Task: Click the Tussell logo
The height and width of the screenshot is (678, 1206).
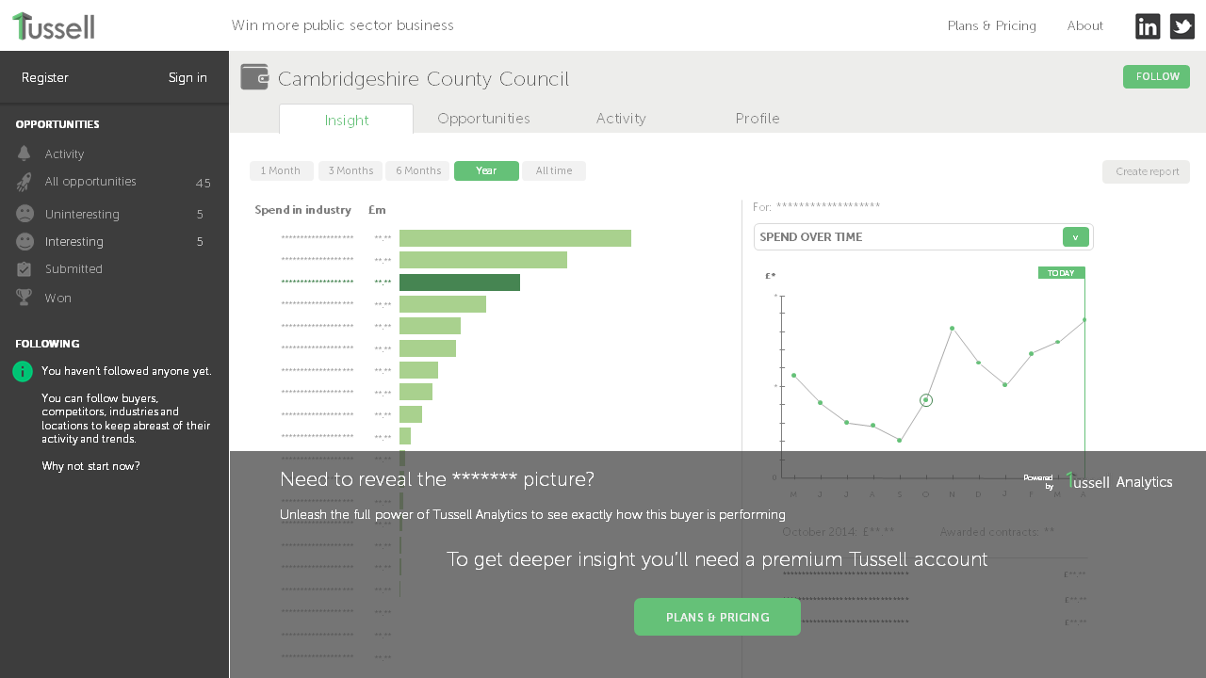Action: point(54,25)
